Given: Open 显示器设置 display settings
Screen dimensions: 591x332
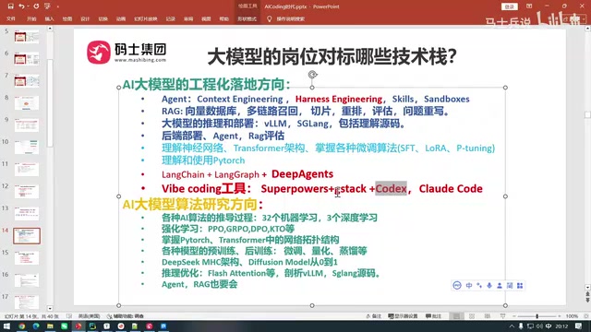Looking at the screenshot, I should (403, 316).
